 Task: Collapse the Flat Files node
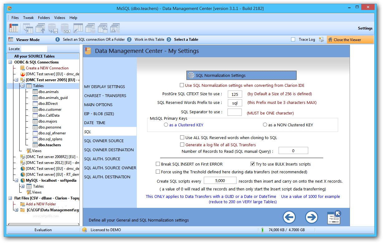click(x=10, y=198)
